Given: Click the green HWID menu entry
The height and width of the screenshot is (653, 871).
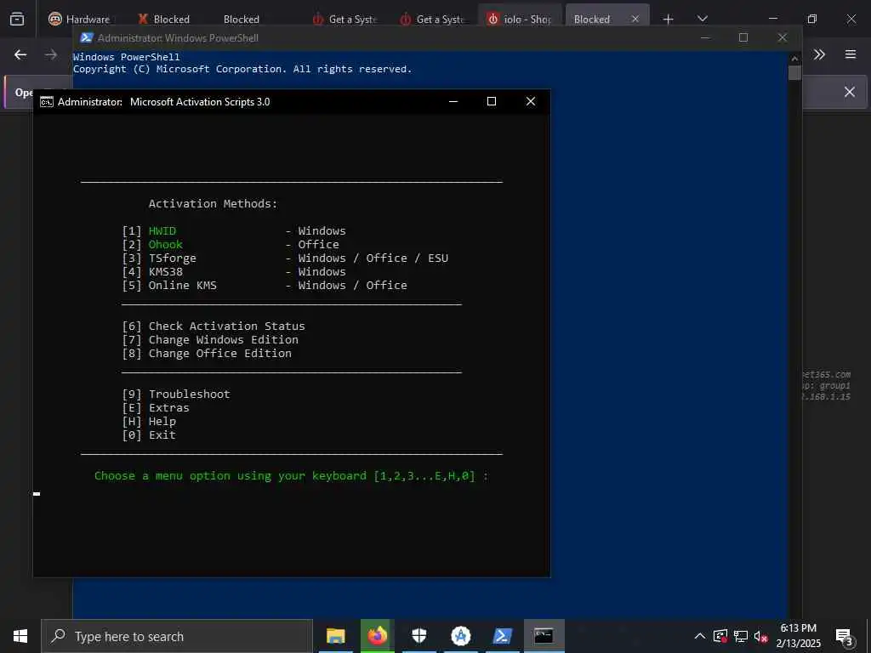Looking at the screenshot, I should click(162, 231).
